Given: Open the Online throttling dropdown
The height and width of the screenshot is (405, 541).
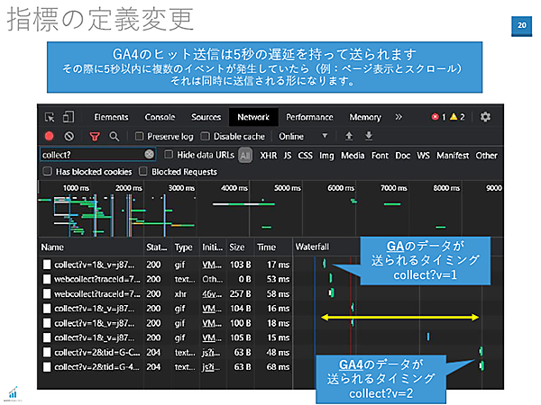Looking at the screenshot, I should (x=303, y=136).
